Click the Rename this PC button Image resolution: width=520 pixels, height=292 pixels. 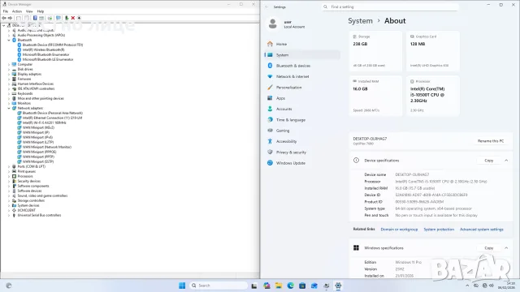491,141
